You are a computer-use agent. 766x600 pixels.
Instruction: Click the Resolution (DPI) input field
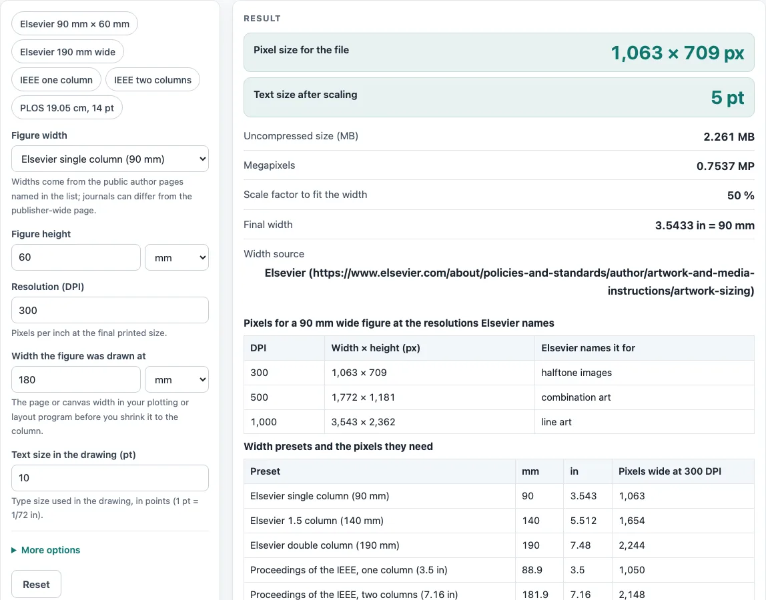point(110,310)
